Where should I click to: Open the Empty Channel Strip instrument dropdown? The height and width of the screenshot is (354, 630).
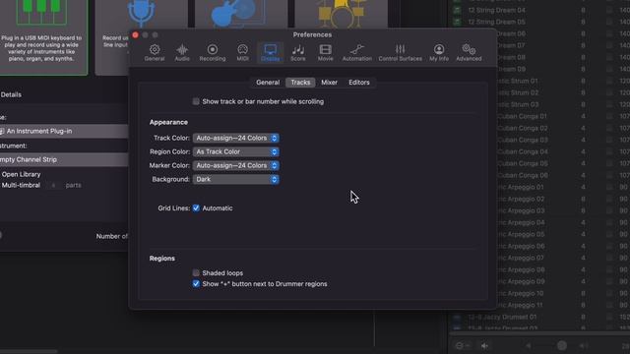pos(64,159)
